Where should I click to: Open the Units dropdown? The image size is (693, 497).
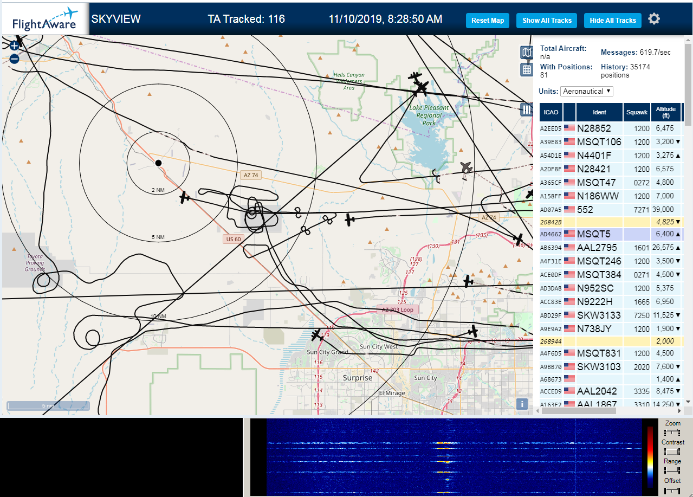[587, 91]
